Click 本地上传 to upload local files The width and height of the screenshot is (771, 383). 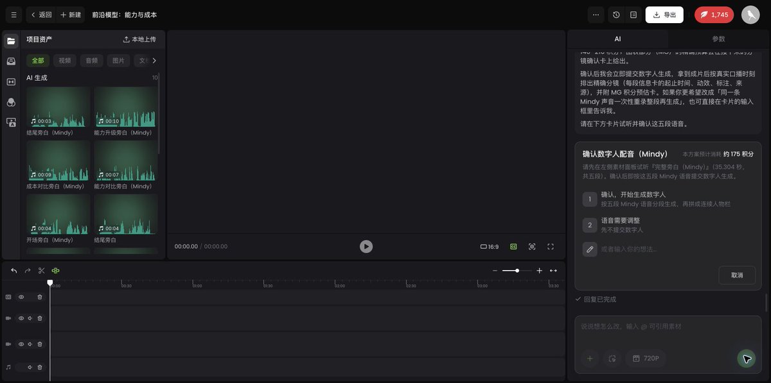point(139,39)
